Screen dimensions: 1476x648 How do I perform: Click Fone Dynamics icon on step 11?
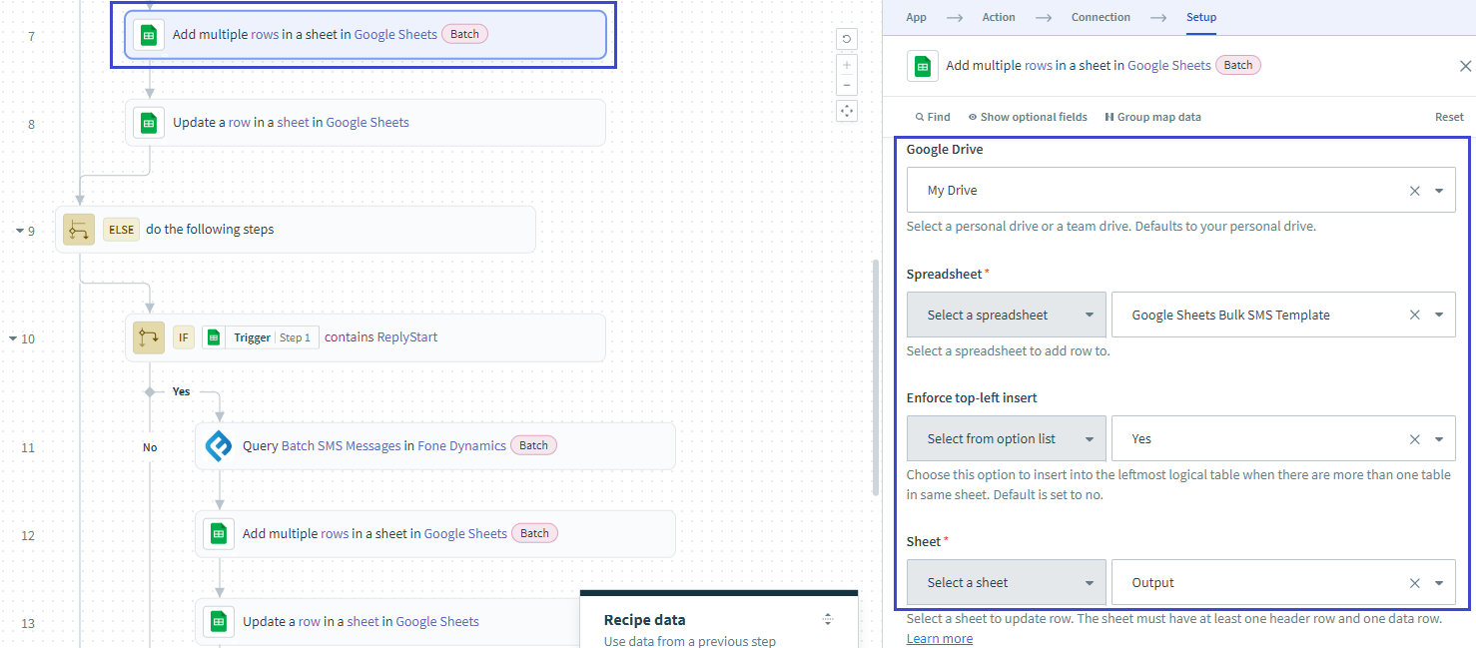(219, 446)
